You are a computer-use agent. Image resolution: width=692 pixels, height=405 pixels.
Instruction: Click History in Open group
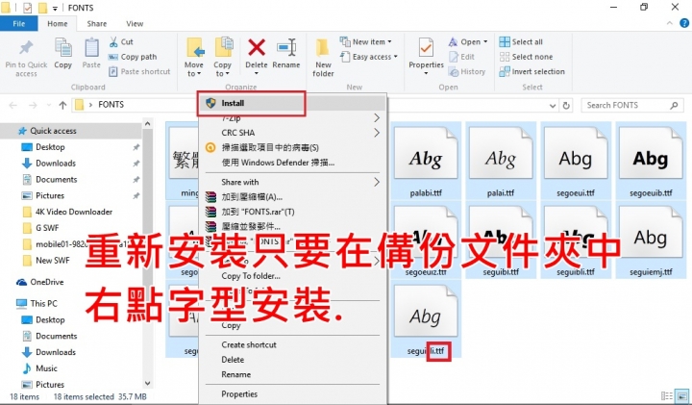click(x=467, y=71)
